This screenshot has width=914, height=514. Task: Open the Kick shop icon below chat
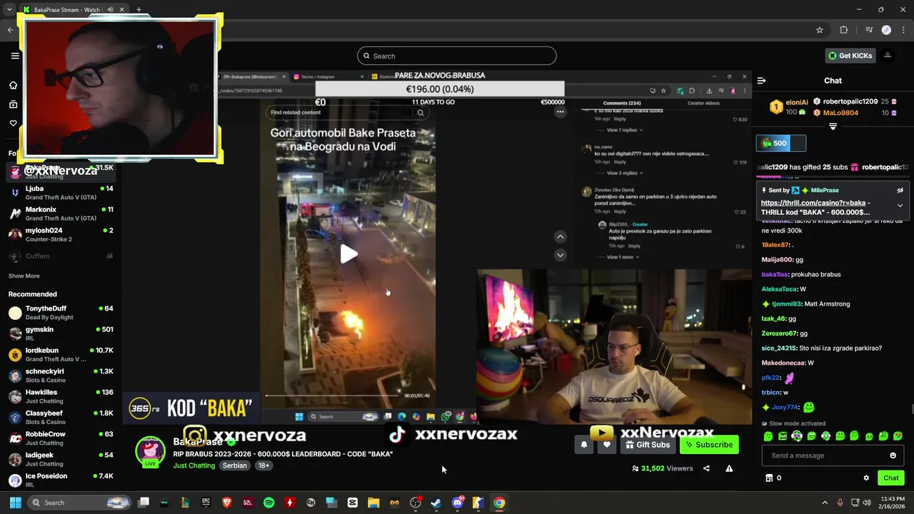coord(769,478)
